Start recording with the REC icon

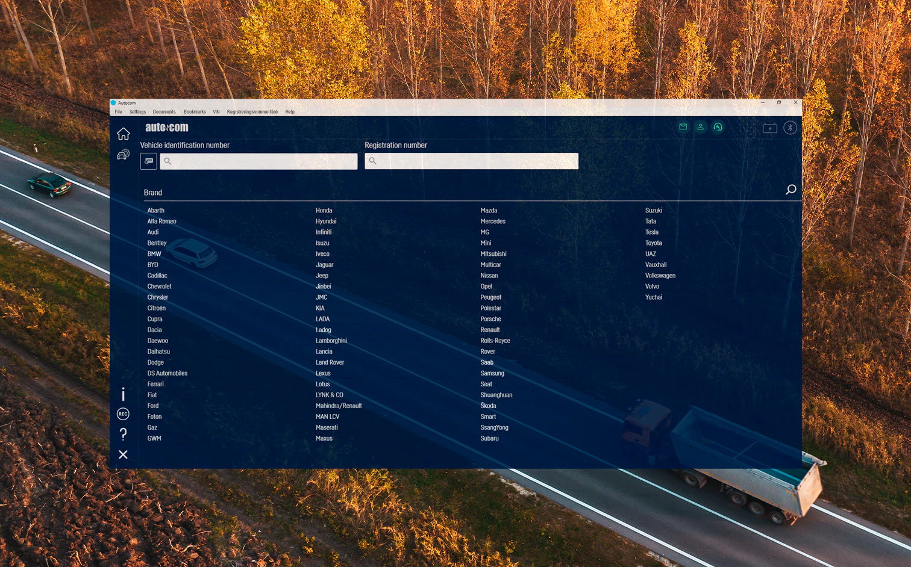tap(123, 414)
